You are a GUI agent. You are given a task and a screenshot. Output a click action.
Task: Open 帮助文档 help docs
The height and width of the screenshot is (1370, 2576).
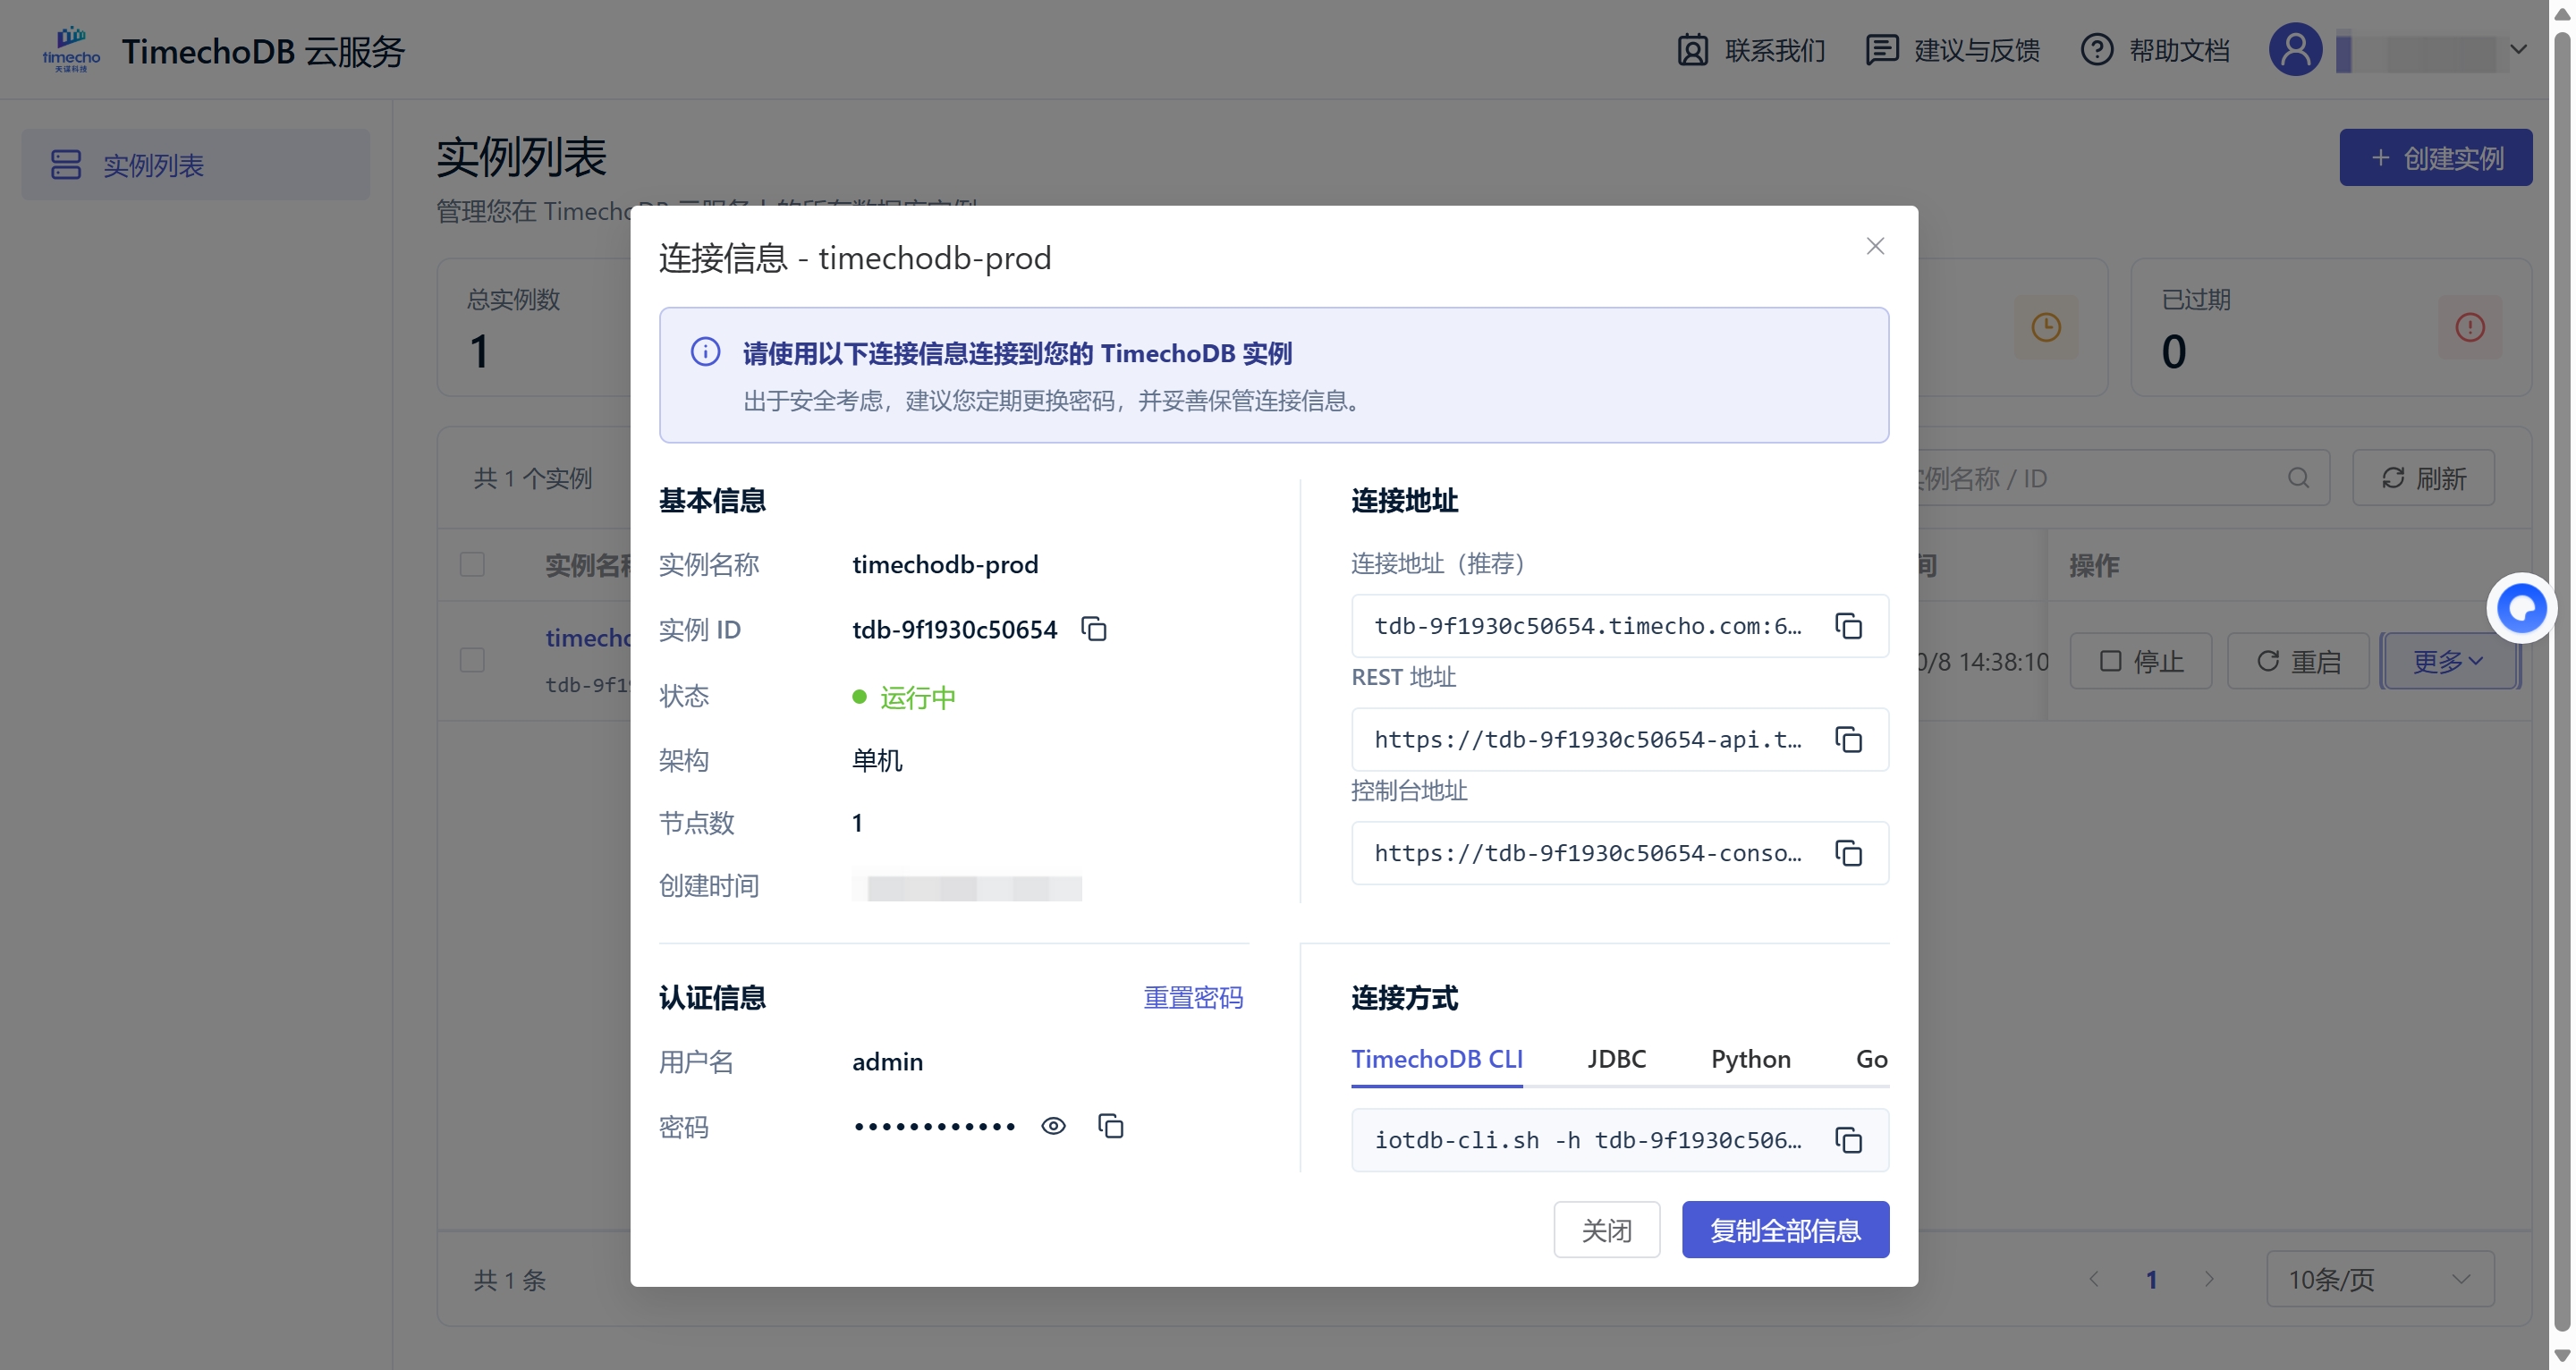(2155, 50)
